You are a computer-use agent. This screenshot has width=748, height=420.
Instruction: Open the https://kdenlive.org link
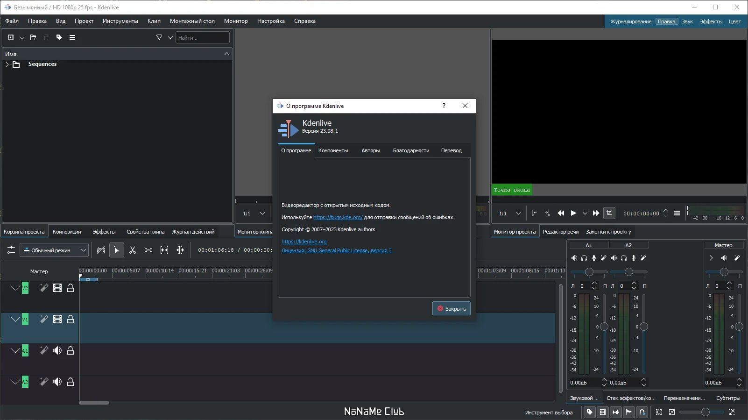point(304,242)
